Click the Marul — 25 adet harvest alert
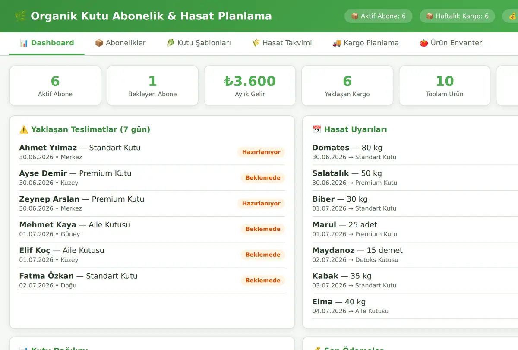518x350 pixels. (415, 229)
